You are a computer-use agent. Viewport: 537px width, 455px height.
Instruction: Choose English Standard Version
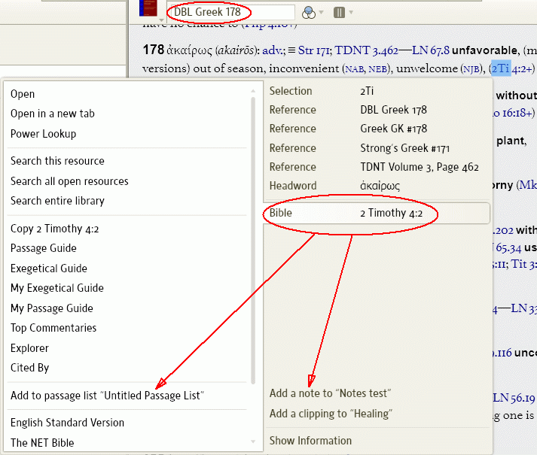point(67,423)
